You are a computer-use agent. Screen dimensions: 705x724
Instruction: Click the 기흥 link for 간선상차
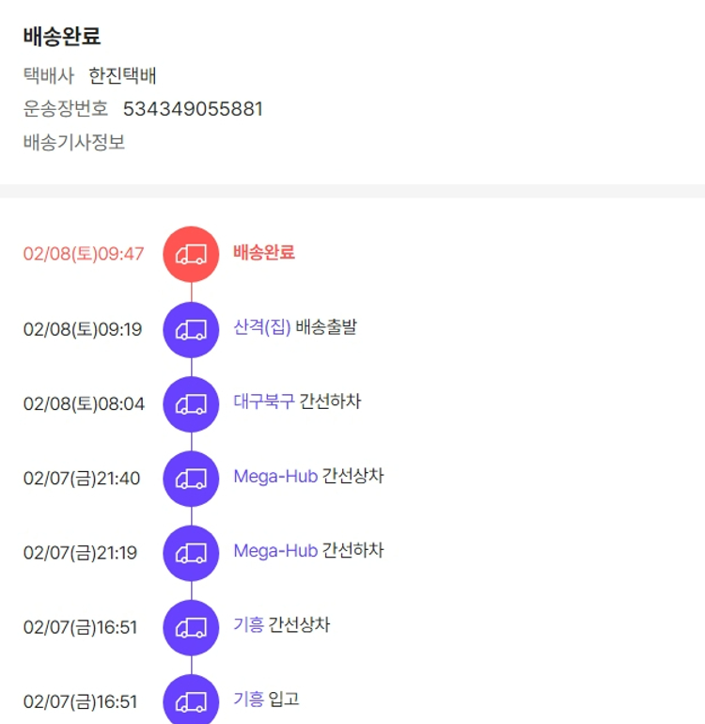pyautogui.click(x=248, y=625)
